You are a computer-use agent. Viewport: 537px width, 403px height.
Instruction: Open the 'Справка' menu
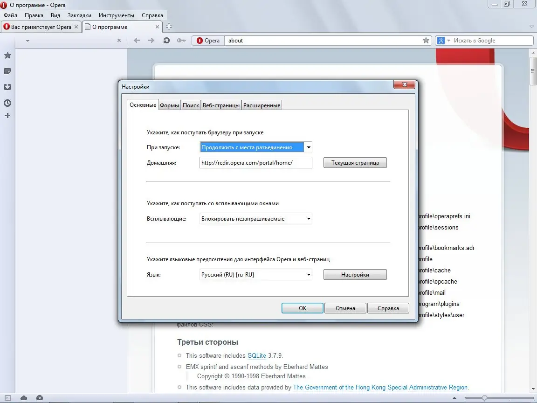coord(152,15)
